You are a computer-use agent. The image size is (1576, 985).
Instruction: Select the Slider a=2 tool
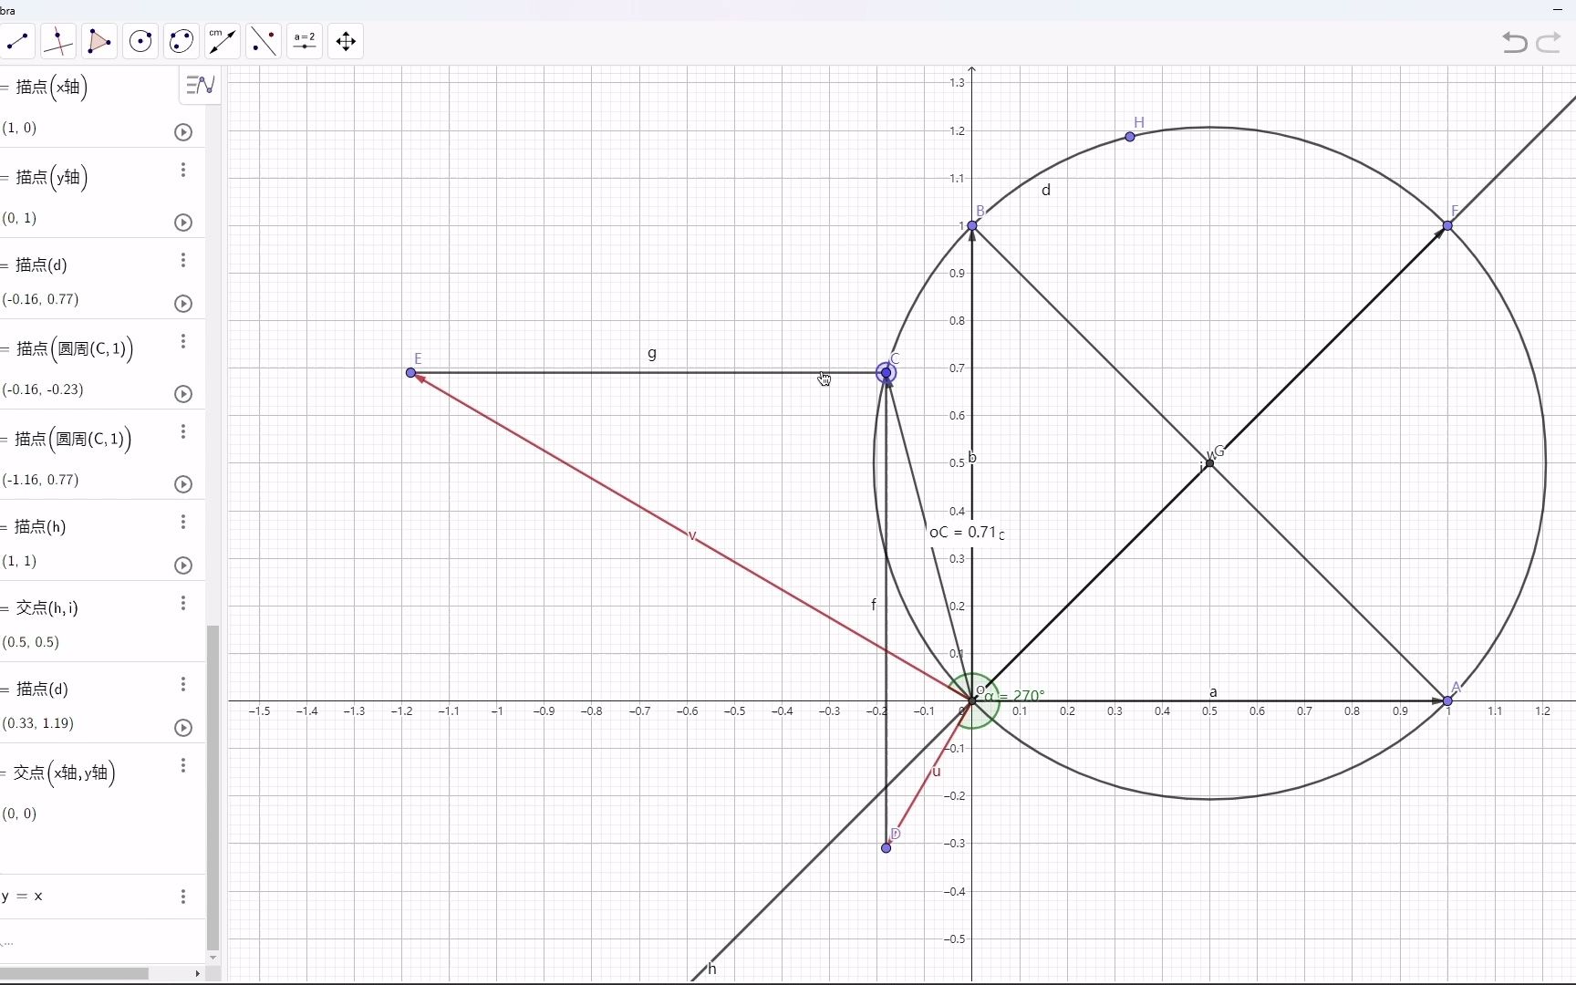(305, 41)
